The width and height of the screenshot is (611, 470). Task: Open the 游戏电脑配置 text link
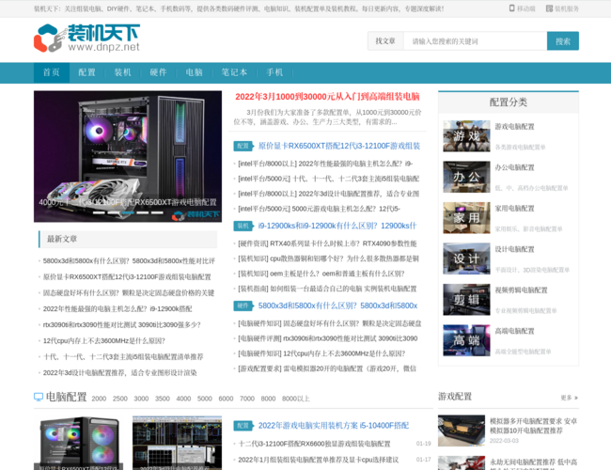point(514,127)
